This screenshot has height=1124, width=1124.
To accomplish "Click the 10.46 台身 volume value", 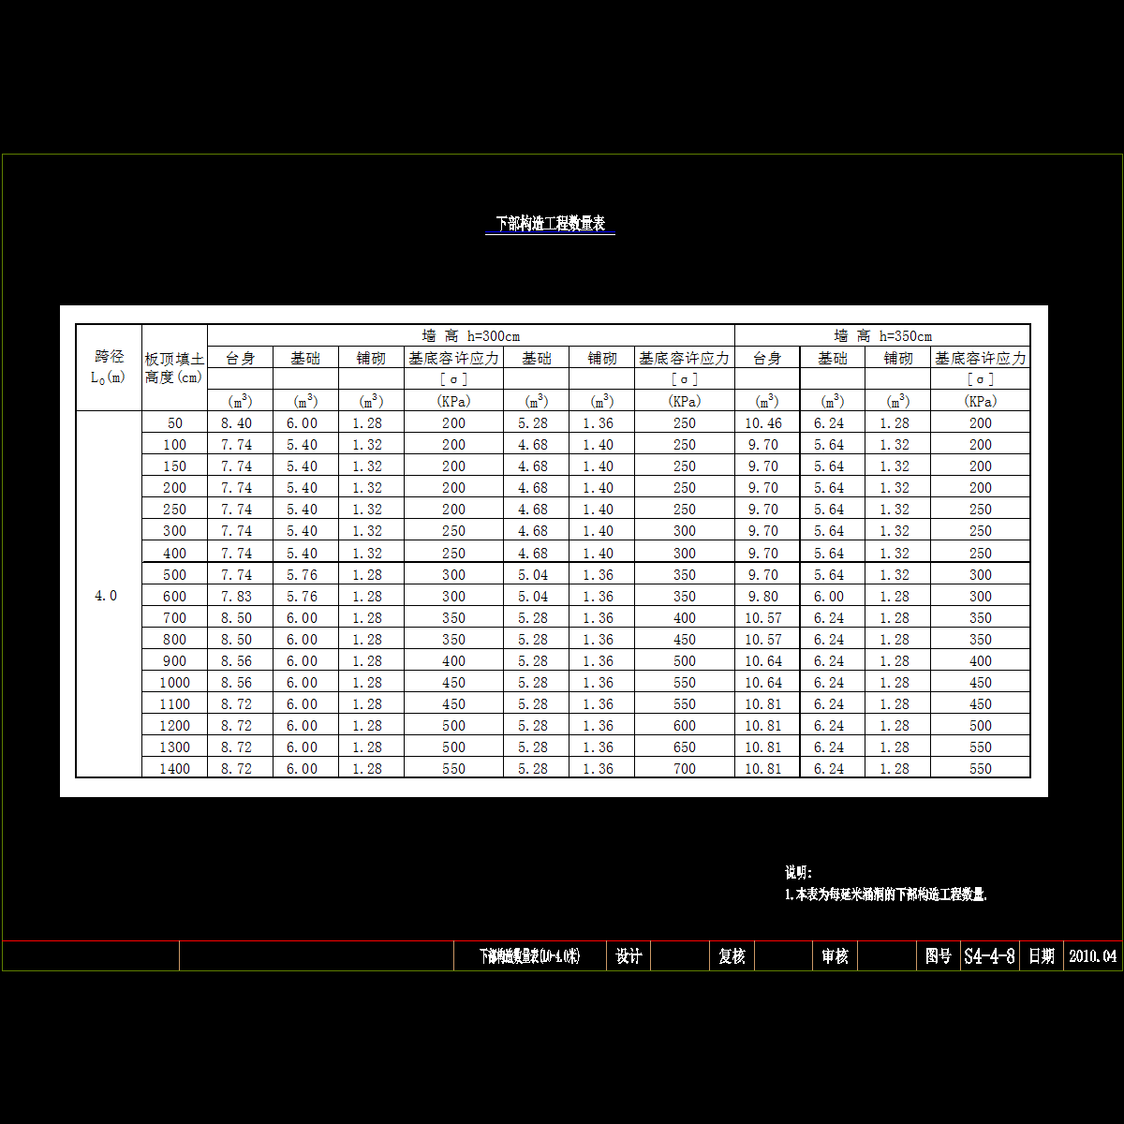I will coord(764,423).
